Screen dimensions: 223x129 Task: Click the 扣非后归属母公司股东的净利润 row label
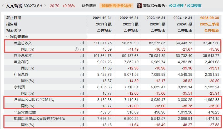[x=39, y=118]
